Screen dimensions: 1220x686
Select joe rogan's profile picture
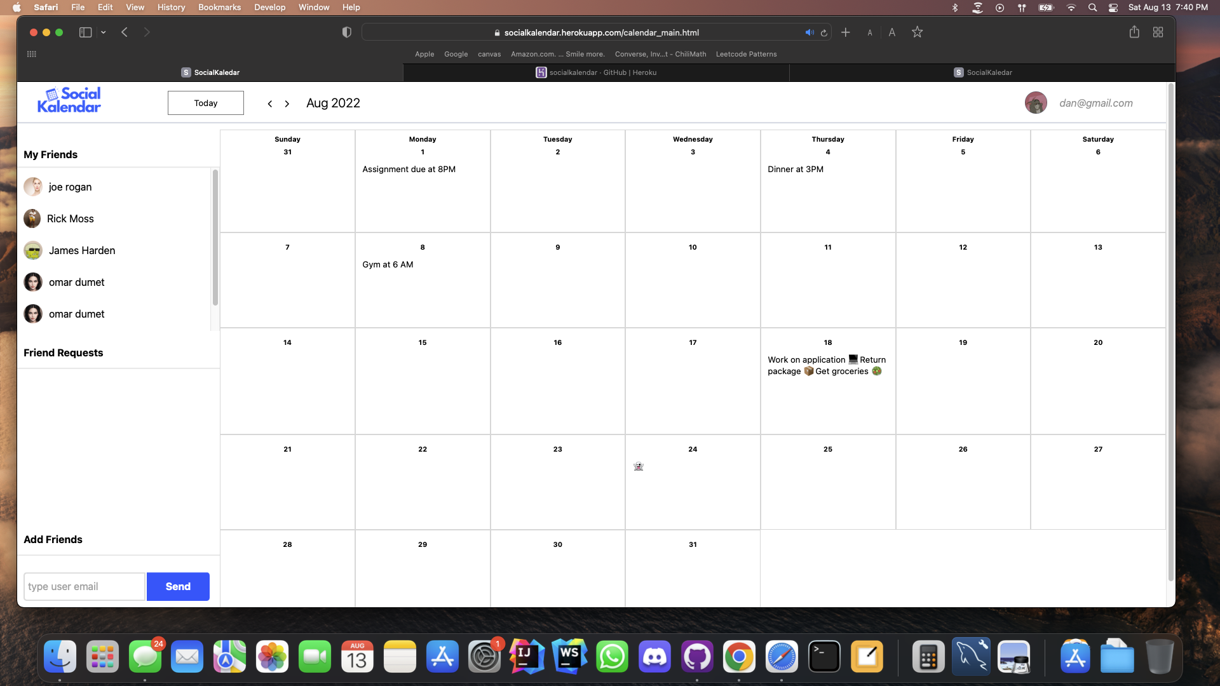pos(32,187)
